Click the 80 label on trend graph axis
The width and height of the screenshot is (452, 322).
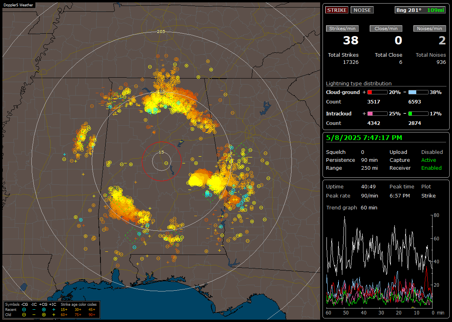point(437,215)
